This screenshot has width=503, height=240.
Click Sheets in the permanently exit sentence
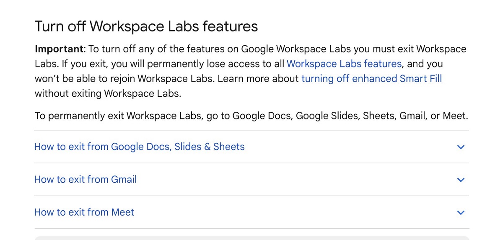point(379,116)
